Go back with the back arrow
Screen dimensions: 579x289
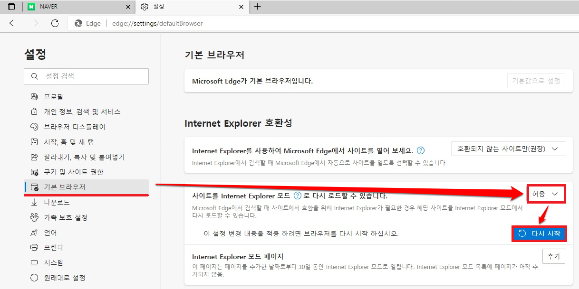pos(13,23)
